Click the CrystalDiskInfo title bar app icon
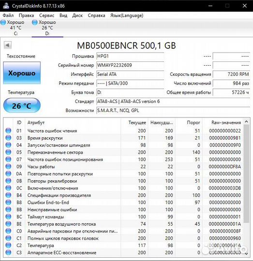The height and width of the screenshot is (261, 253). tap(6, 6)
